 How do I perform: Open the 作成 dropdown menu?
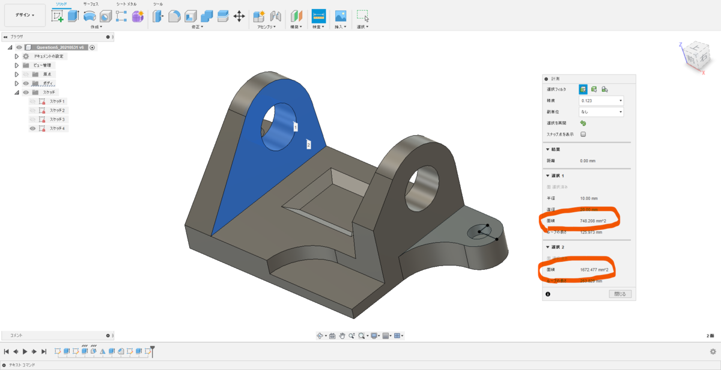(x=96, y=27)
